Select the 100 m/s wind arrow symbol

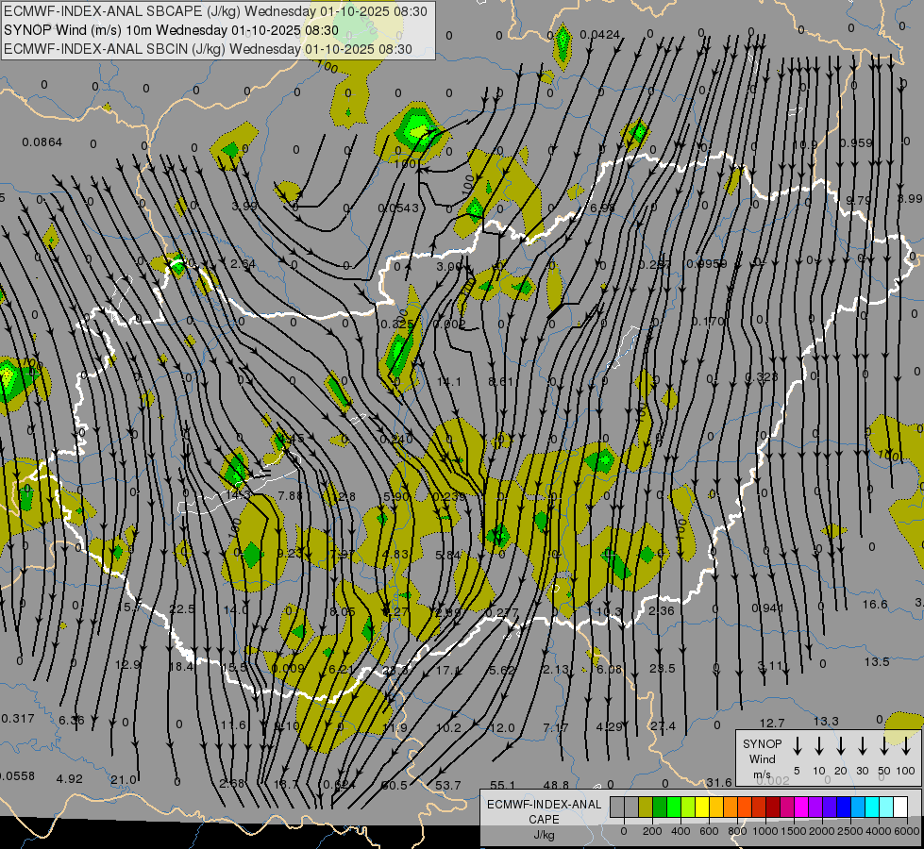pyautogui.click(x=906, y=746)
